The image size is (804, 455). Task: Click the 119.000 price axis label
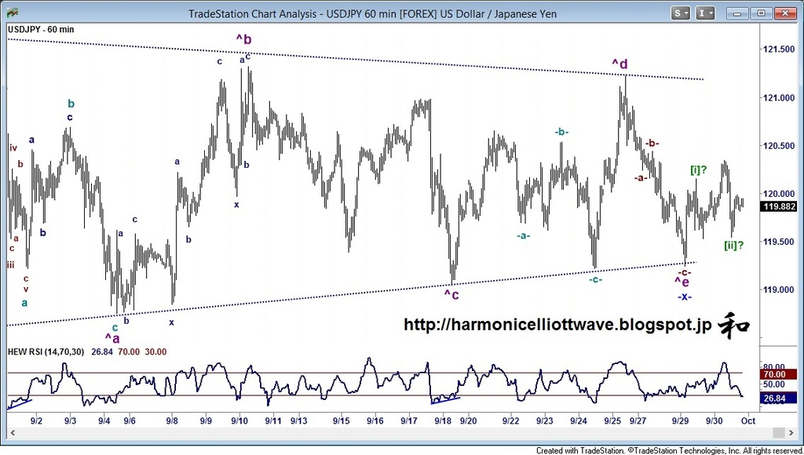(x=778, y=290)
